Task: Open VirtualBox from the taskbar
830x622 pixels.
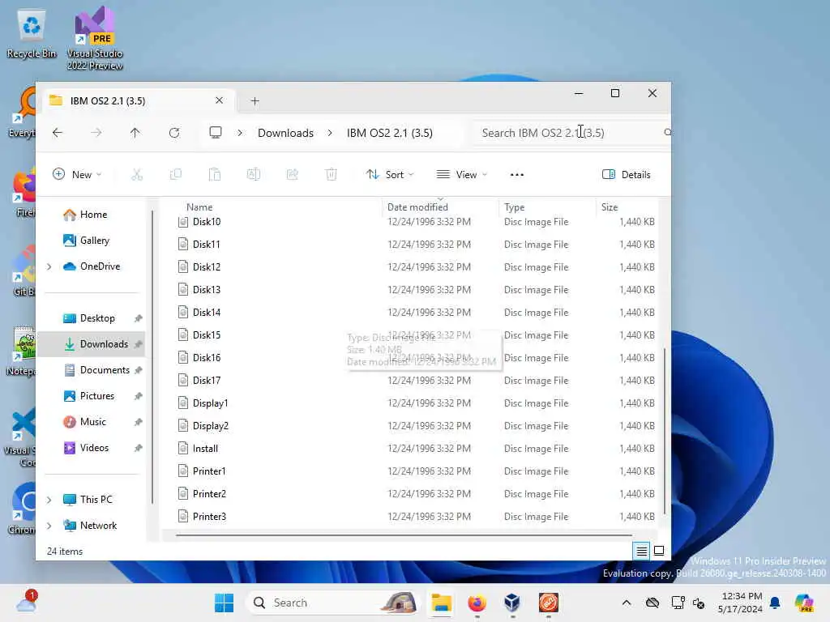Action: (512, 603)
